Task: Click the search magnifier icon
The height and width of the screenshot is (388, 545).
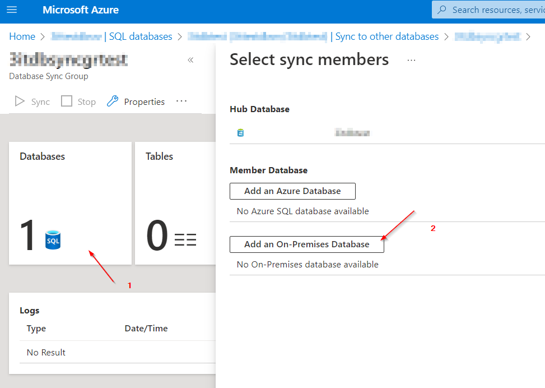Action: click(442, 10)
